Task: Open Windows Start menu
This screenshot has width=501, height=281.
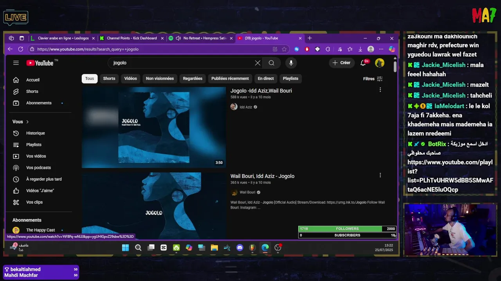Action: point(125,248)
